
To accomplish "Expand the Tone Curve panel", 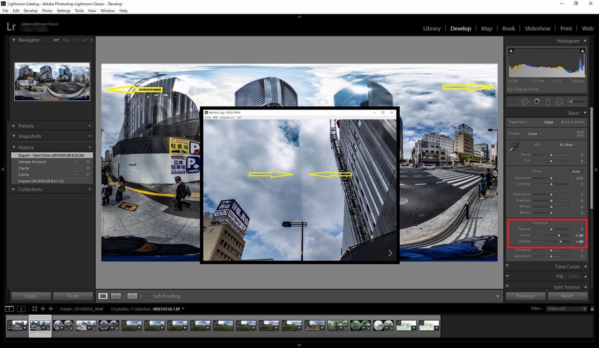I will click(x=585, y=267).
